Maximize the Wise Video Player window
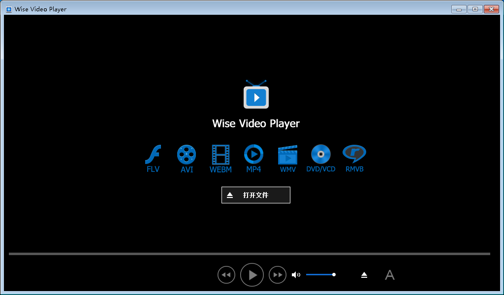The image size is (504, 295). [475, 9]
